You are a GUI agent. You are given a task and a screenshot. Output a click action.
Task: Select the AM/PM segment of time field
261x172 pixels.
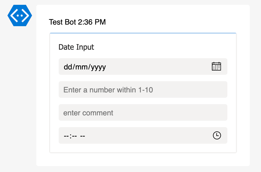(x=82, y=136)
